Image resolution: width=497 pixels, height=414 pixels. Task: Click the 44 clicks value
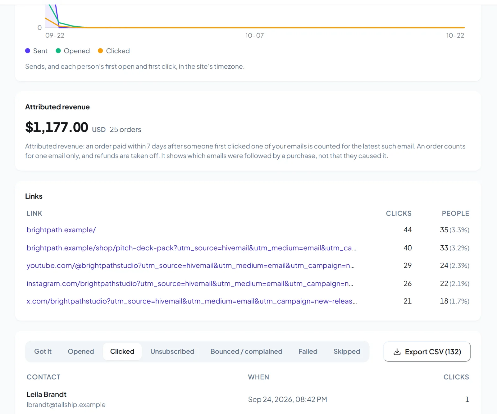tap(408, 230)
